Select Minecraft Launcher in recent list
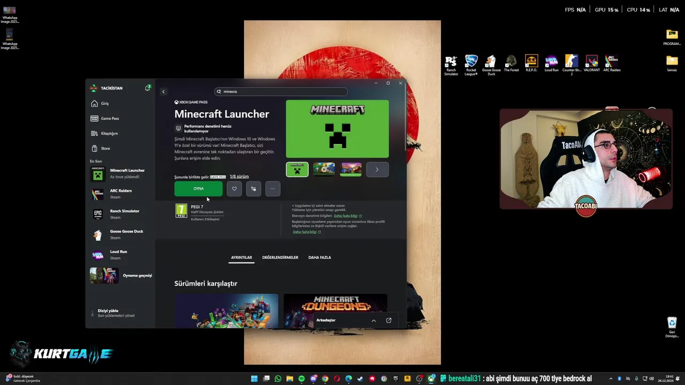The height and width of the screenshot is (385, 685). pyautogui.click(x=121, y=174)
